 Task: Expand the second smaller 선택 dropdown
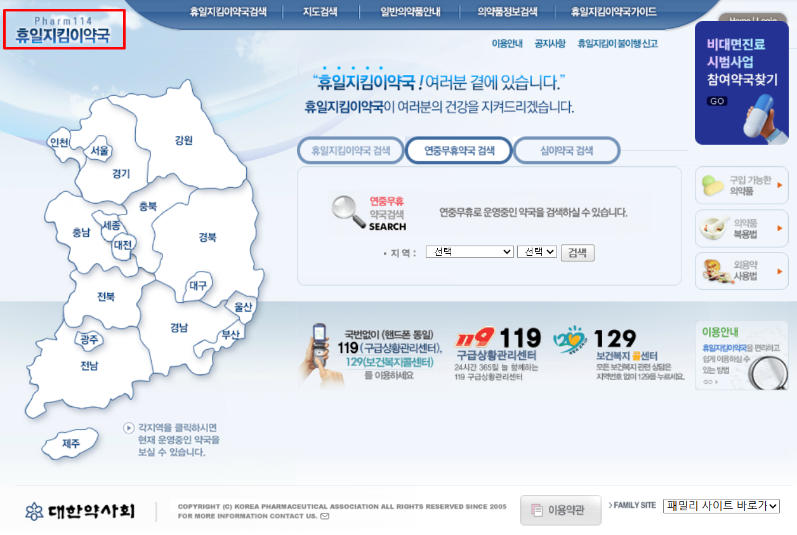[537, 252]
